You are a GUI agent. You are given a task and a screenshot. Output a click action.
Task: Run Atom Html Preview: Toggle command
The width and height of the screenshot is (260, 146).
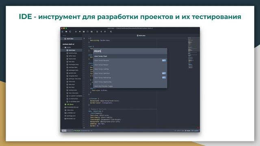coord(130,86)
